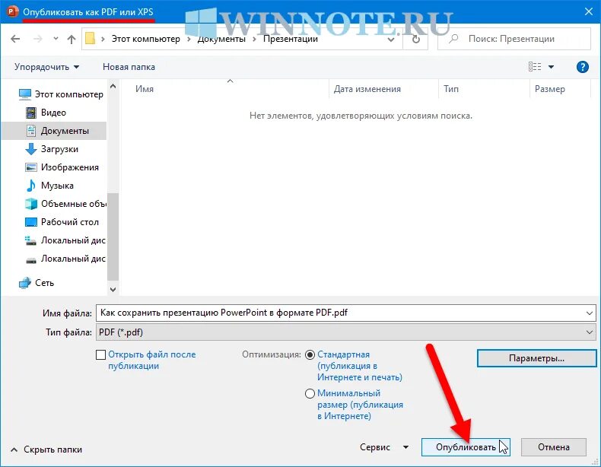The image size is (601, 467).
Task: Click the sidebar vertical scrollbar thumb
Action: pyautogui.click(x=113, y=237)
